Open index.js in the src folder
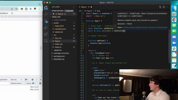Image resolution: width=178 pixels, height=100 pixels. click(58, 47)
